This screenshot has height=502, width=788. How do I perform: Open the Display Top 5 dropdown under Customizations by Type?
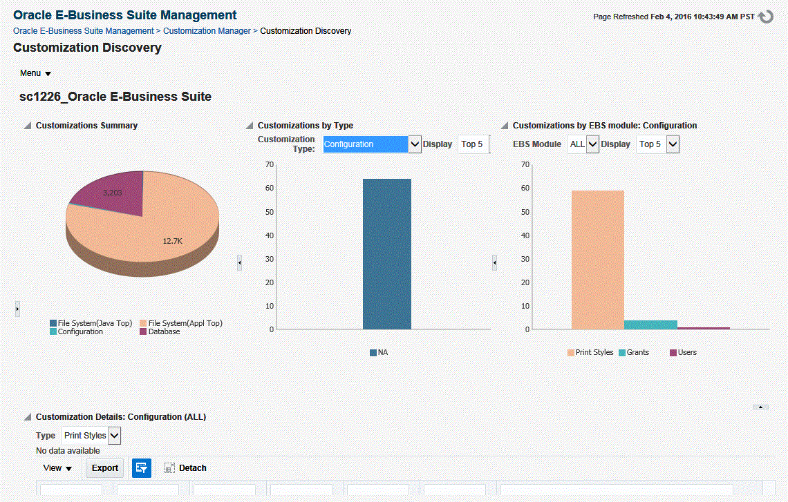click(474, 144)
